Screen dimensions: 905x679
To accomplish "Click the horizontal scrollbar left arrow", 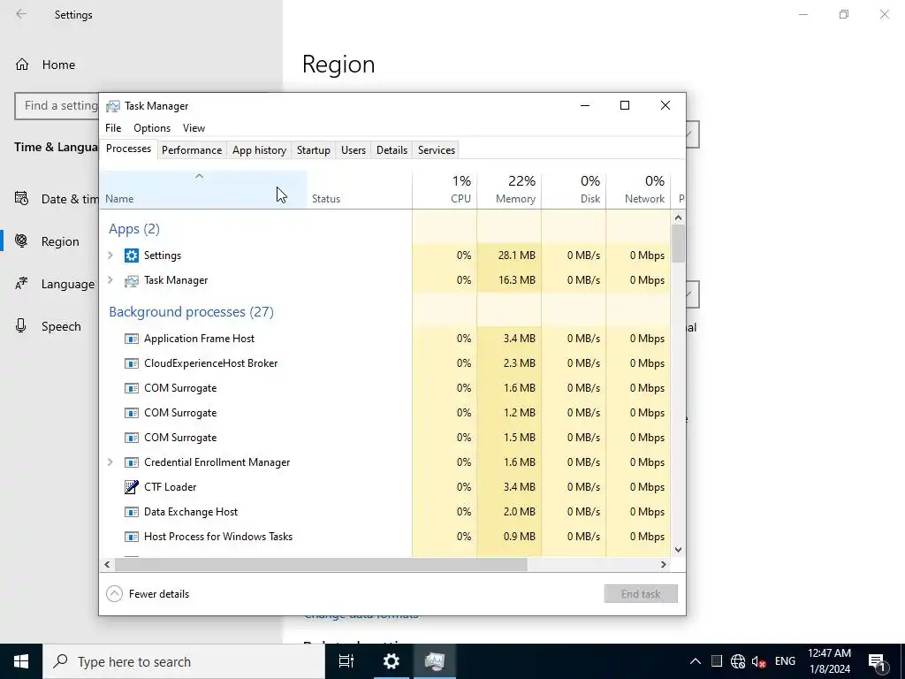I will 107,565.
